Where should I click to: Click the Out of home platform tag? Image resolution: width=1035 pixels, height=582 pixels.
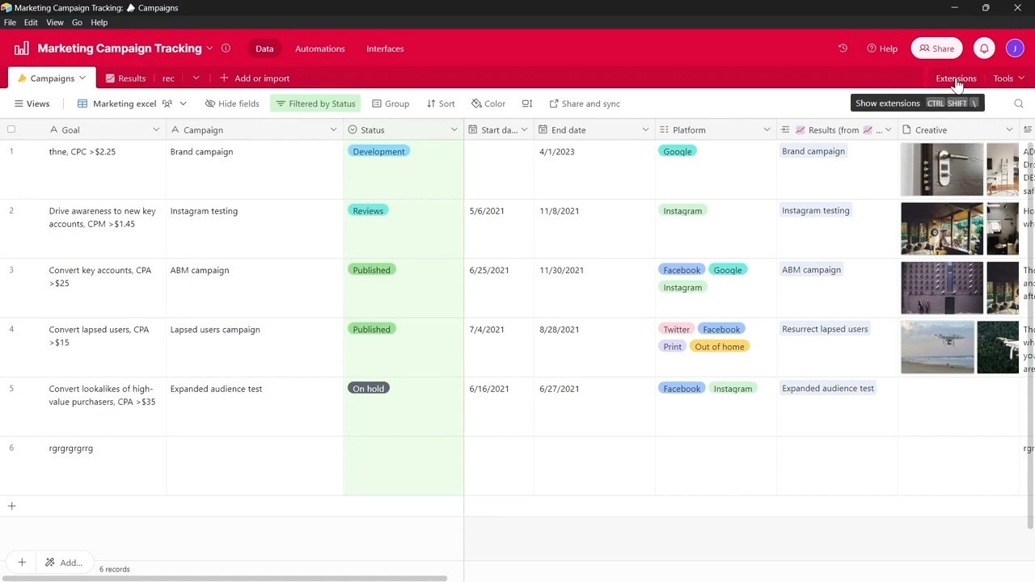pyautogui.click(x=719, y=347)
